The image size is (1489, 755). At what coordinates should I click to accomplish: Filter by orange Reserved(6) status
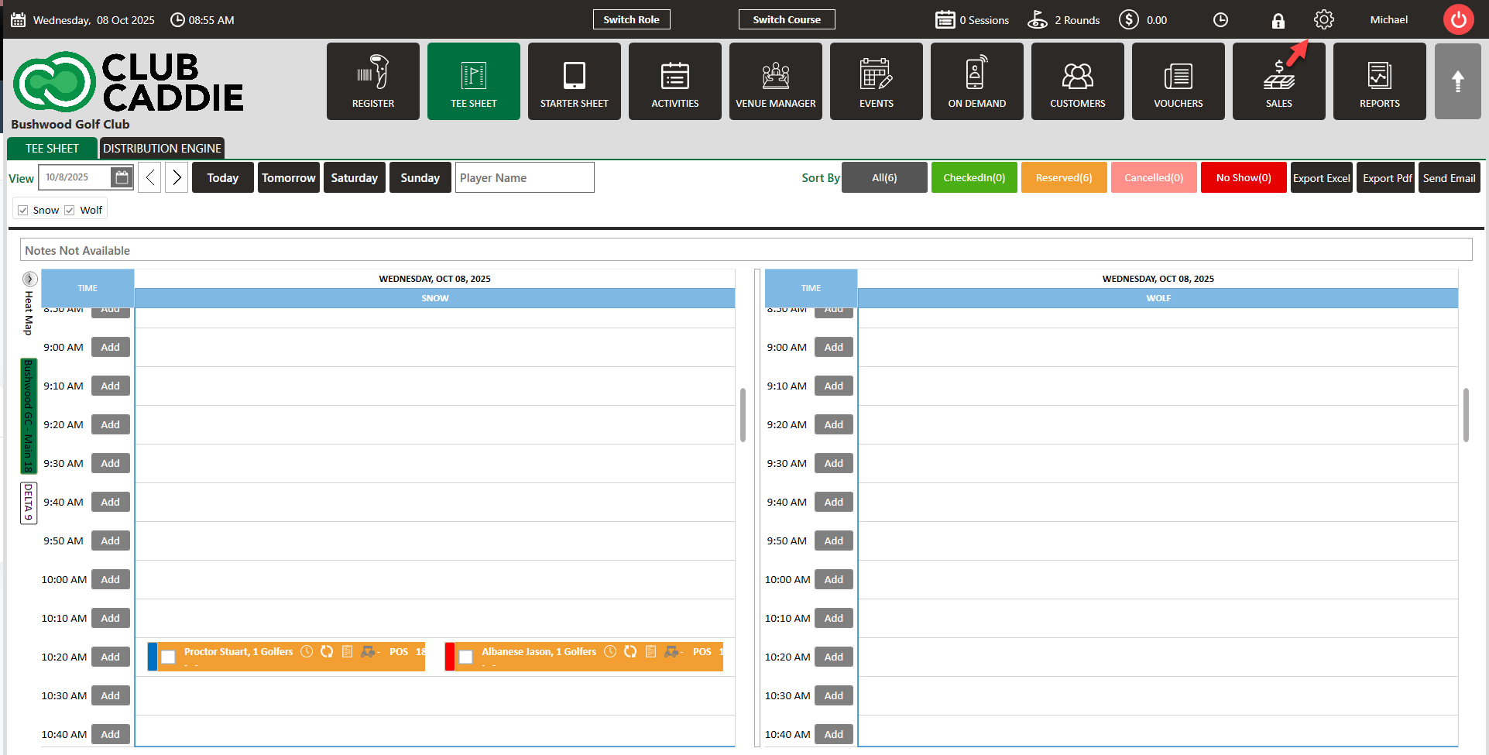[x=1063, y=177]
